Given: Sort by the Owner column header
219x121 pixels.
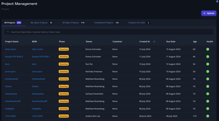Looking at the screenshot, I should pos(89,42).
